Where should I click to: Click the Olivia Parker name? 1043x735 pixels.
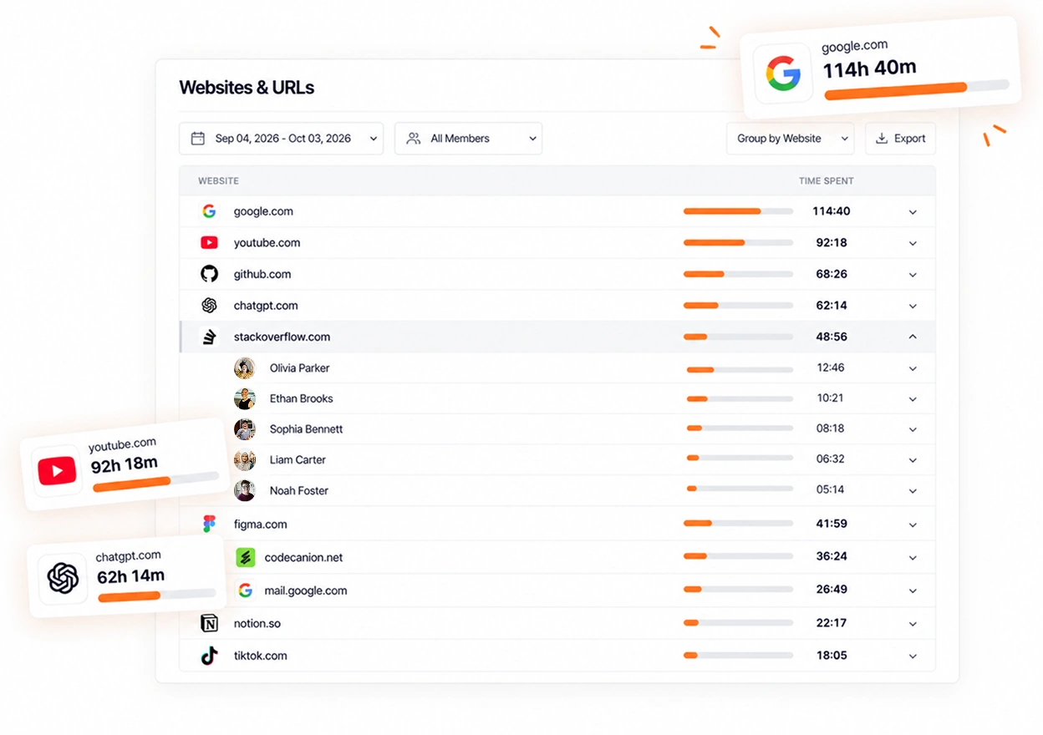(x=299, y=368)
